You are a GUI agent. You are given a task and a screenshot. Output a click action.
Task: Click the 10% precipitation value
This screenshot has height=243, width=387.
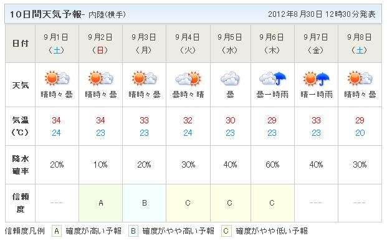click(100, 164)
